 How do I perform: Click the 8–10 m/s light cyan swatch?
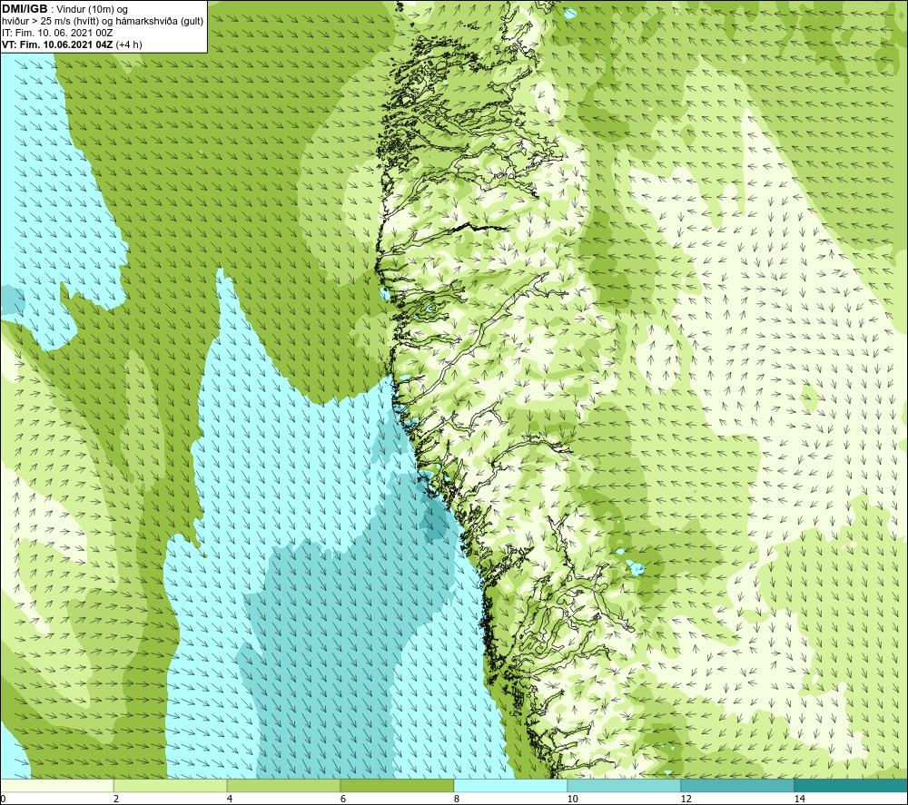pos(510,785)
